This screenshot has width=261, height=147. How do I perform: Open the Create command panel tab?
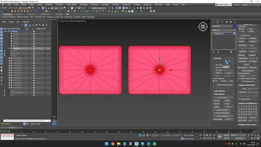(213, 22)
